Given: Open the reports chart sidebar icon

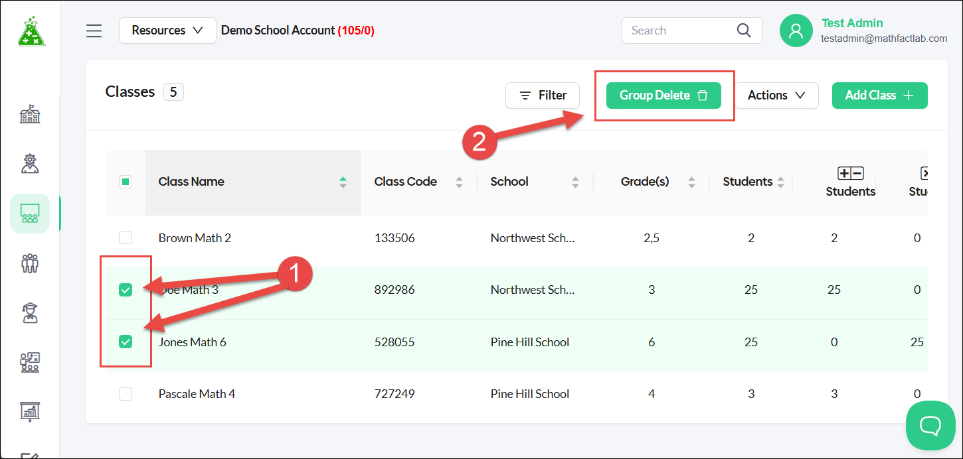Looking at the screenshot, I should point(30,411).
